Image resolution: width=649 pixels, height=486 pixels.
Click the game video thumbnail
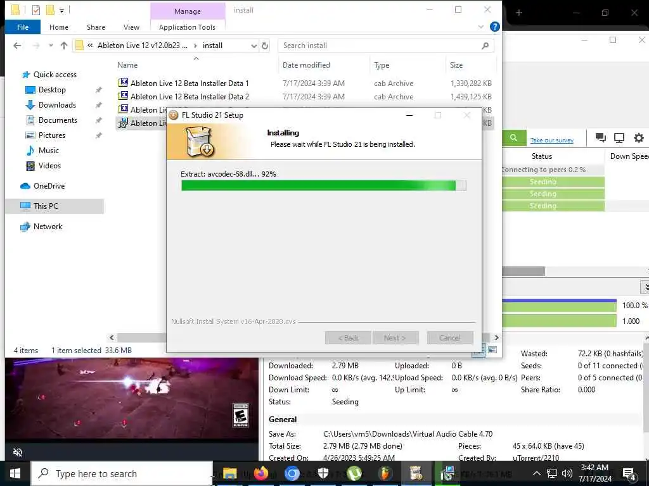click(x=132, y=399)
